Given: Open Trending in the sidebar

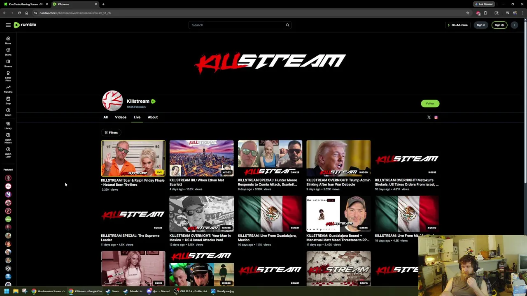Looking at the screenshot, I should pyautogui.click(x=8, y=89).
